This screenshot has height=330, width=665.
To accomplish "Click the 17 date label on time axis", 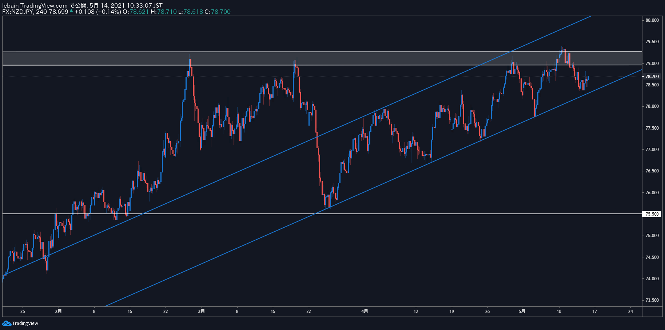I will pos(595,311).
